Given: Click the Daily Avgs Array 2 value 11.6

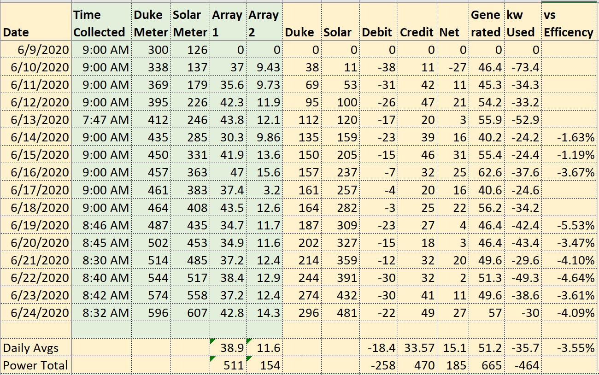Looking at the screenshot, I should [264, 347].
